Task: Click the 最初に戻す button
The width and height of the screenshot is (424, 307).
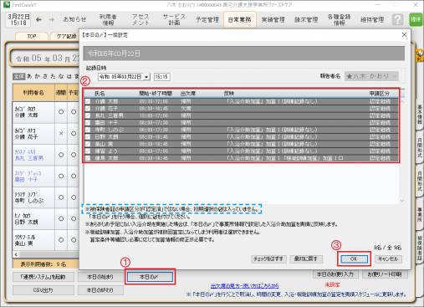Action: pyautogui.click(x=305, y=258)
